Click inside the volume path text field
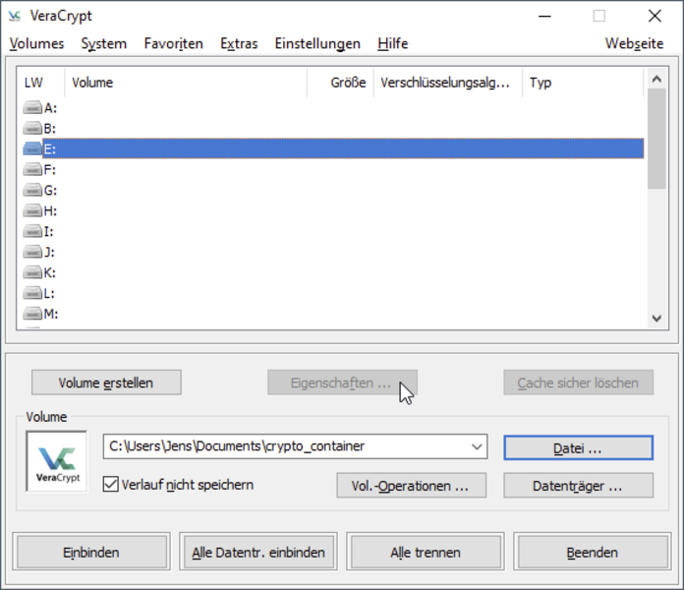 285,446
